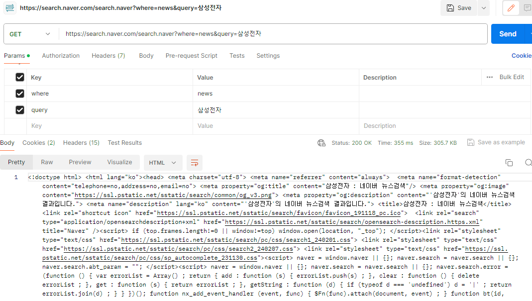
Task: Open the og_v3.png link in the response
Action: [173, 195]
